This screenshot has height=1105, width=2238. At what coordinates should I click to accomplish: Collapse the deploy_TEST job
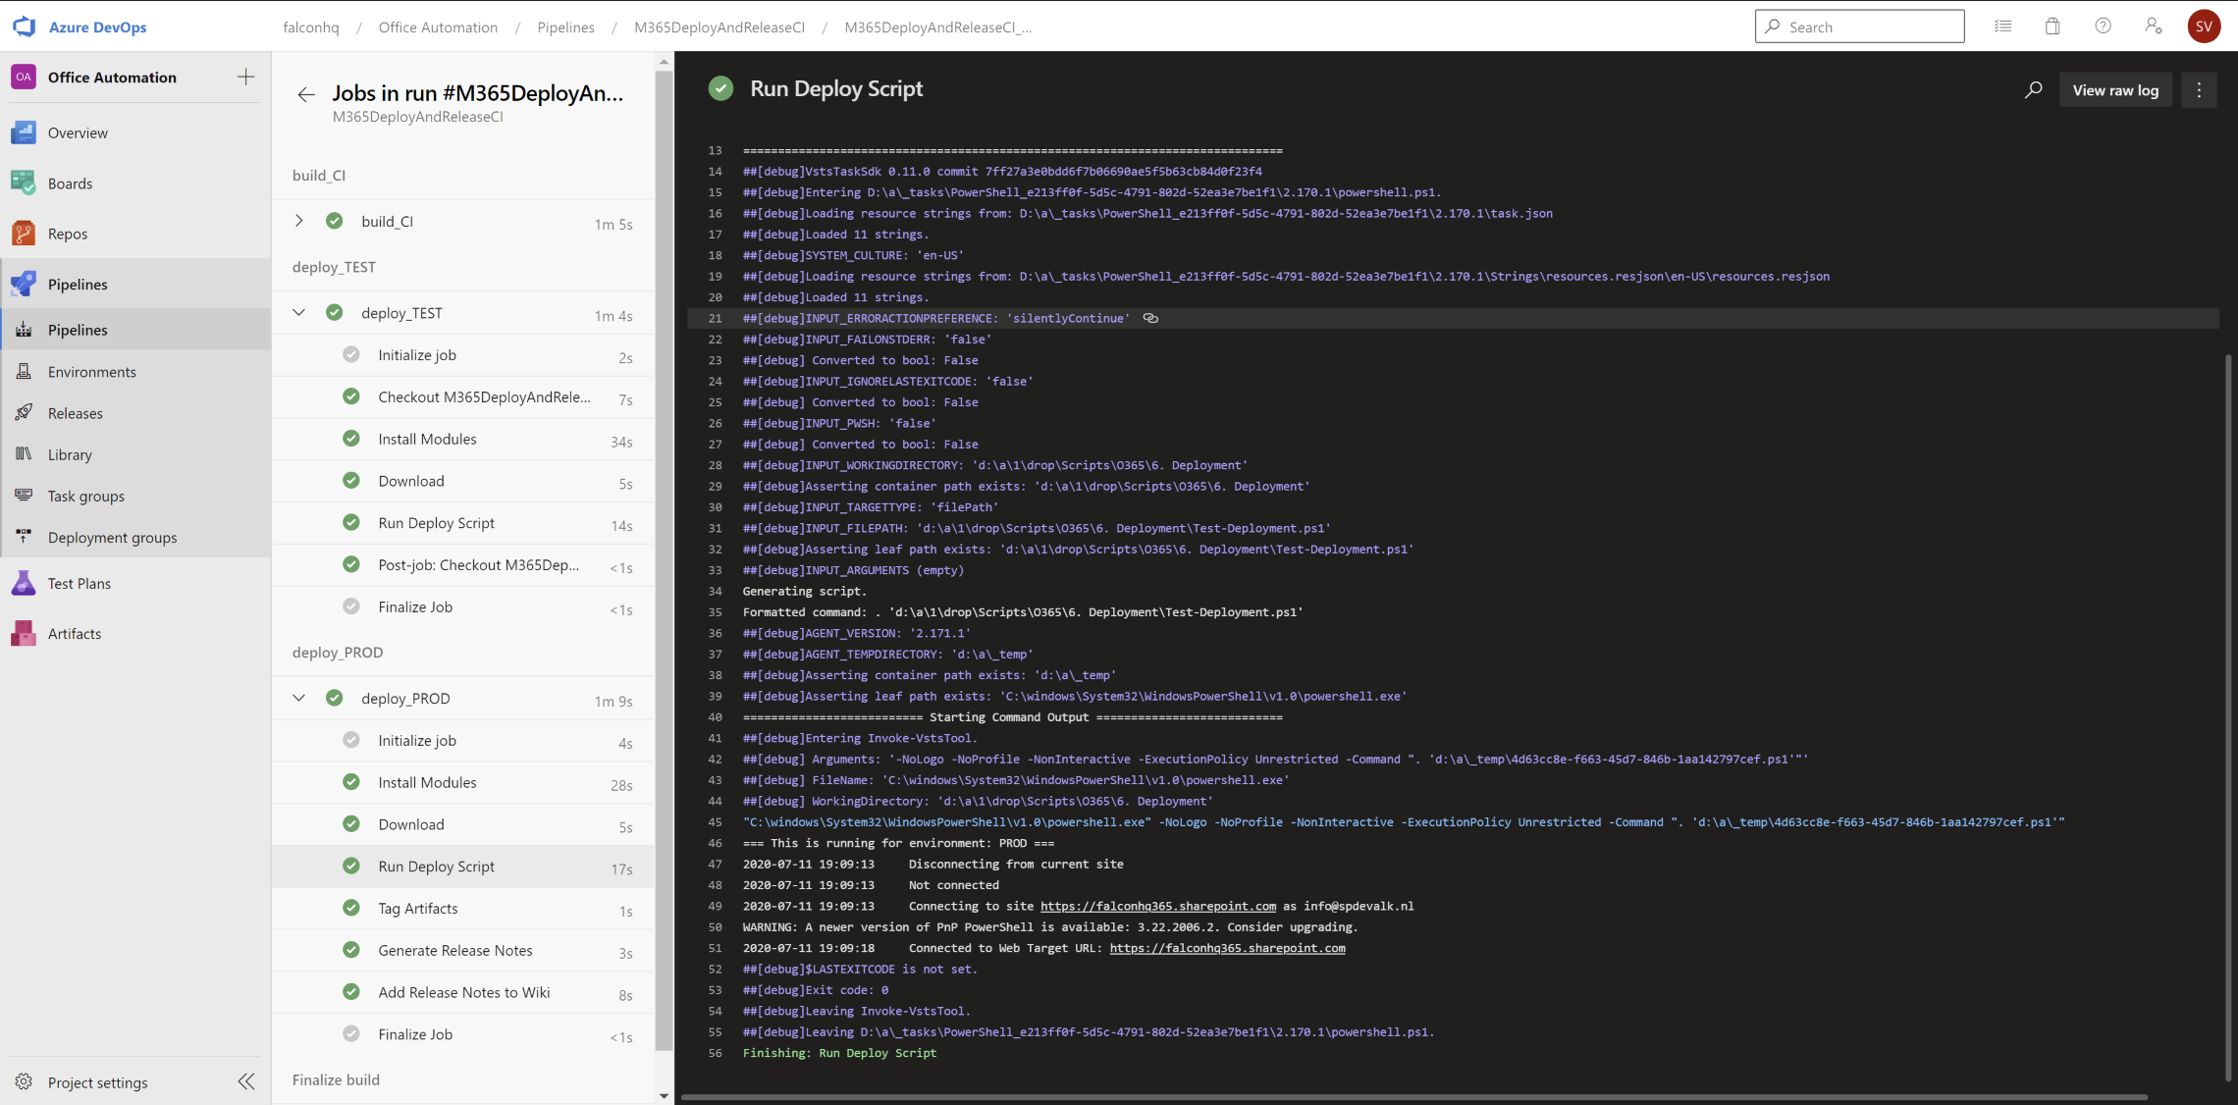tap(299, 312)
